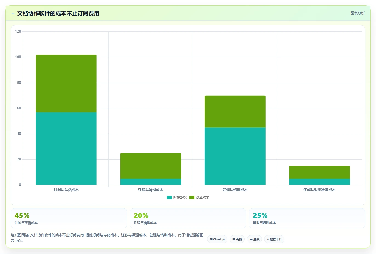Click the x-axis label 迁移与清理成本
Viewport: 376px width, 254px height.
[x=151, y=190]
